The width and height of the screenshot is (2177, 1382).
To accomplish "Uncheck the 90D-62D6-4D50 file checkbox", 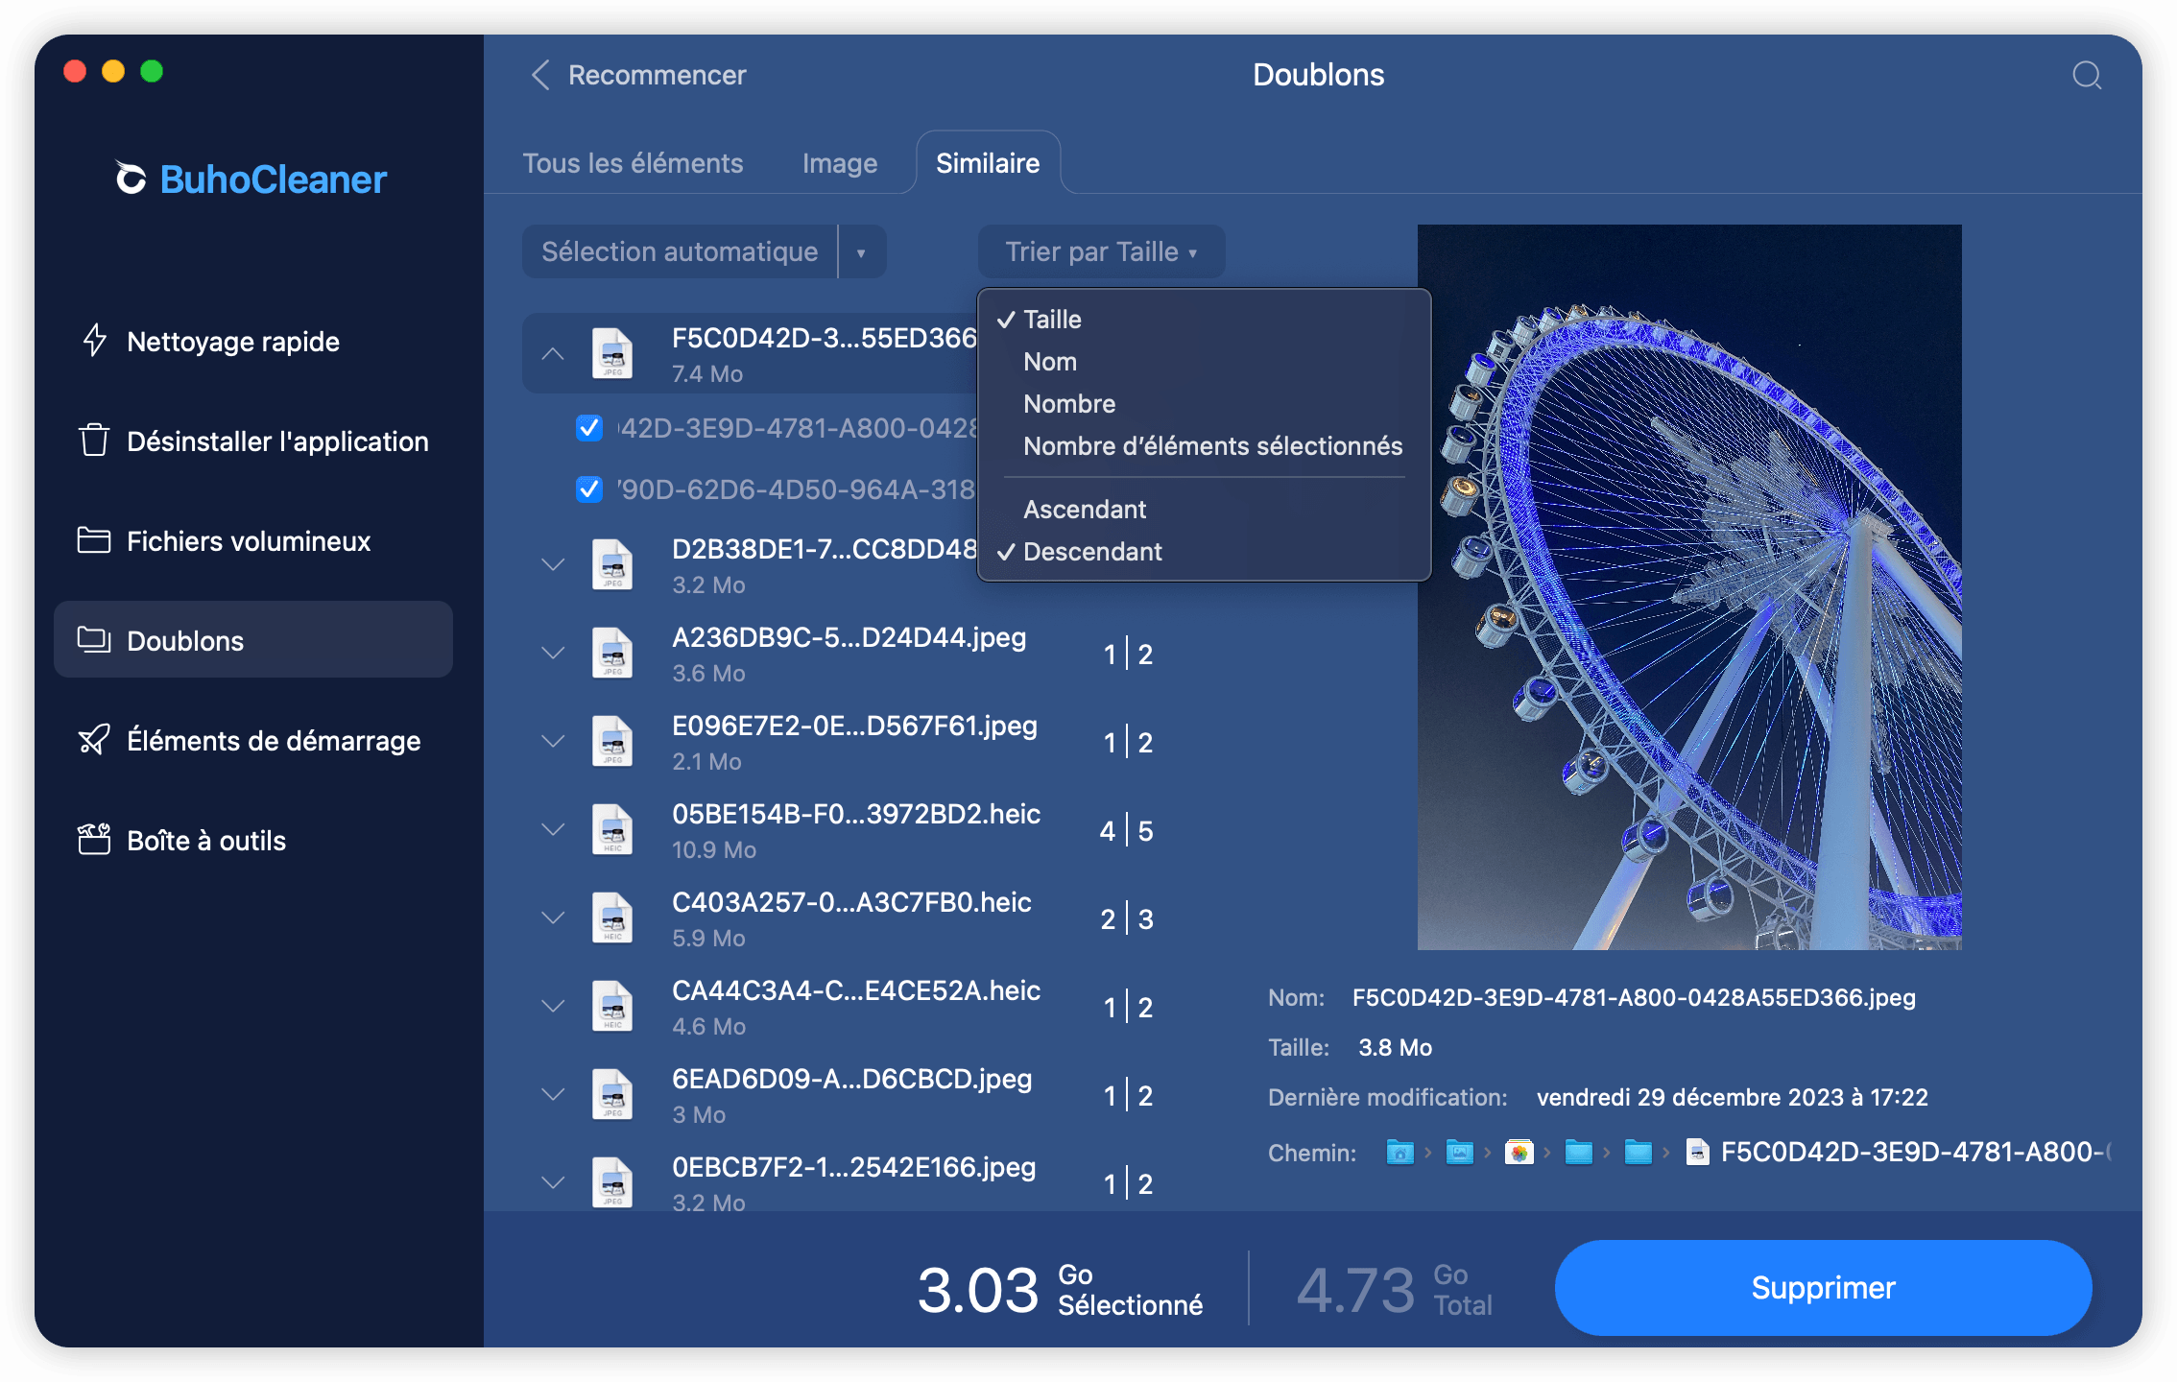I will (588, 489).
